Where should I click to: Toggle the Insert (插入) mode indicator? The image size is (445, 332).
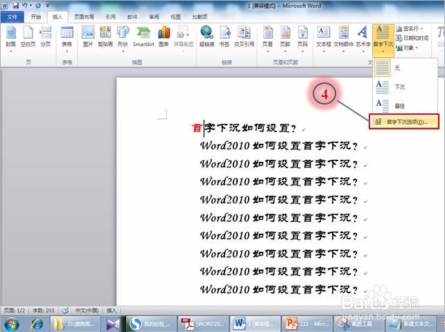[112, 311]
